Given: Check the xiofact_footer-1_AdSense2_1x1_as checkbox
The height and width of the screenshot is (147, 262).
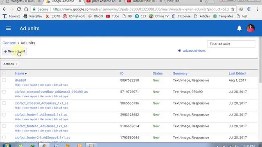Looking at the screenshot, I should click(x=4, y=115).
